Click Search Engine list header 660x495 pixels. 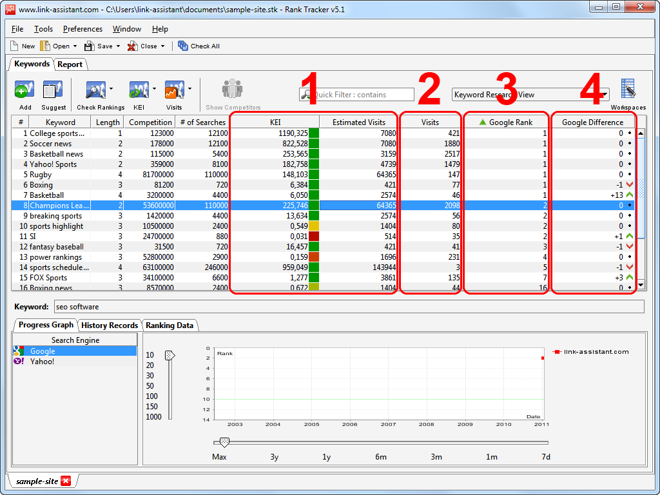pos(75,340)
